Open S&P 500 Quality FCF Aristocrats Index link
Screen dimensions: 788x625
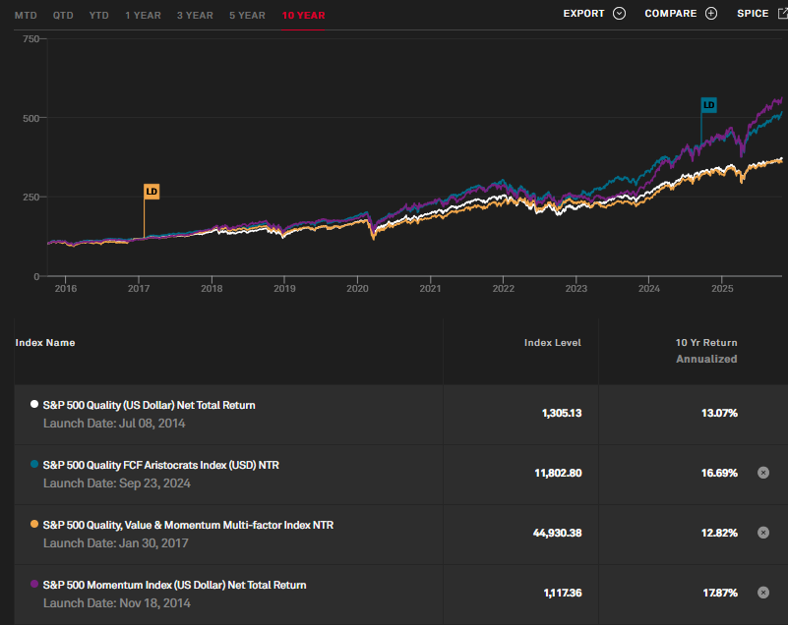click(x=160, y=466)
